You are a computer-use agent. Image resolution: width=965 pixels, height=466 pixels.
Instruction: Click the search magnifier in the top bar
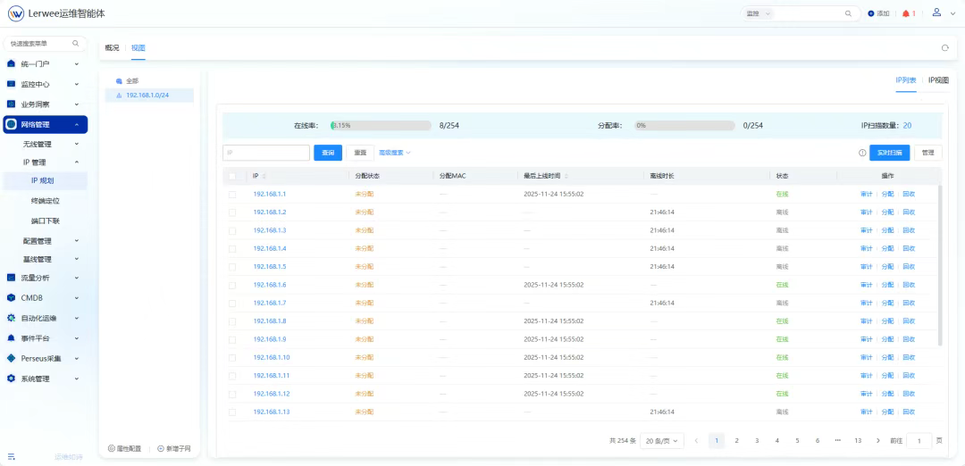click(848, 13)
